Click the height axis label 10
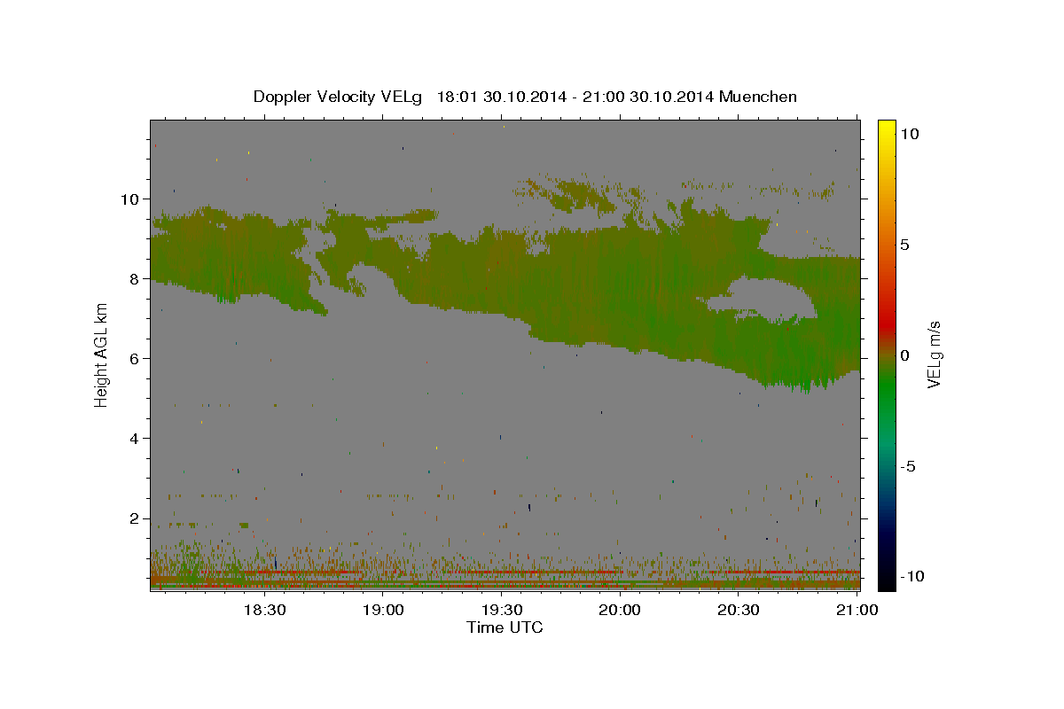The image size is (1064, 709). (129, 199)
